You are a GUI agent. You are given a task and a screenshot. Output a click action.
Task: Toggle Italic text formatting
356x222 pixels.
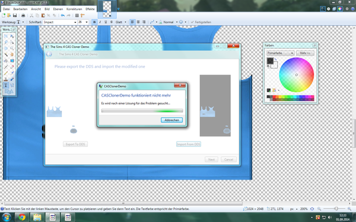(100, 22)
